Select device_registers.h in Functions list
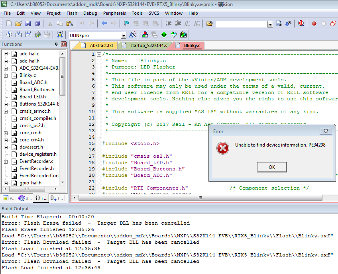The width and height of the screenshot is (338, 274). point(38,154)
